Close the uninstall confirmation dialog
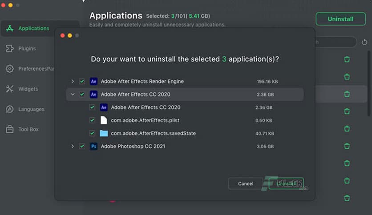 pos(62,36)
